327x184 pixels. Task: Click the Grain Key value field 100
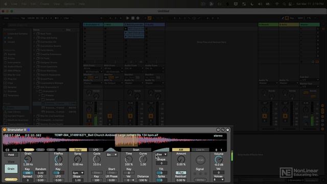(28, 173)
